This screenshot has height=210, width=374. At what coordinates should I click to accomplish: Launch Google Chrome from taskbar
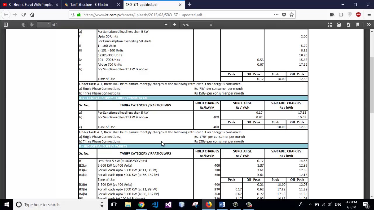click(141, 205)
